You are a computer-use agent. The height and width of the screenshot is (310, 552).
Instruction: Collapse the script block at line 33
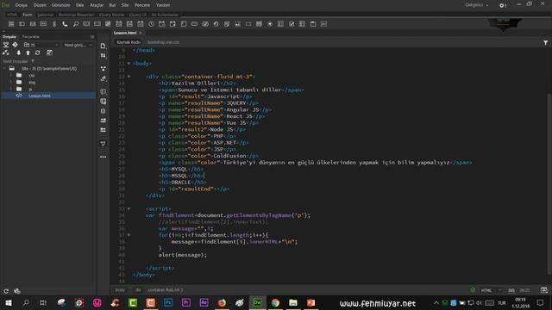pos(129,208)
